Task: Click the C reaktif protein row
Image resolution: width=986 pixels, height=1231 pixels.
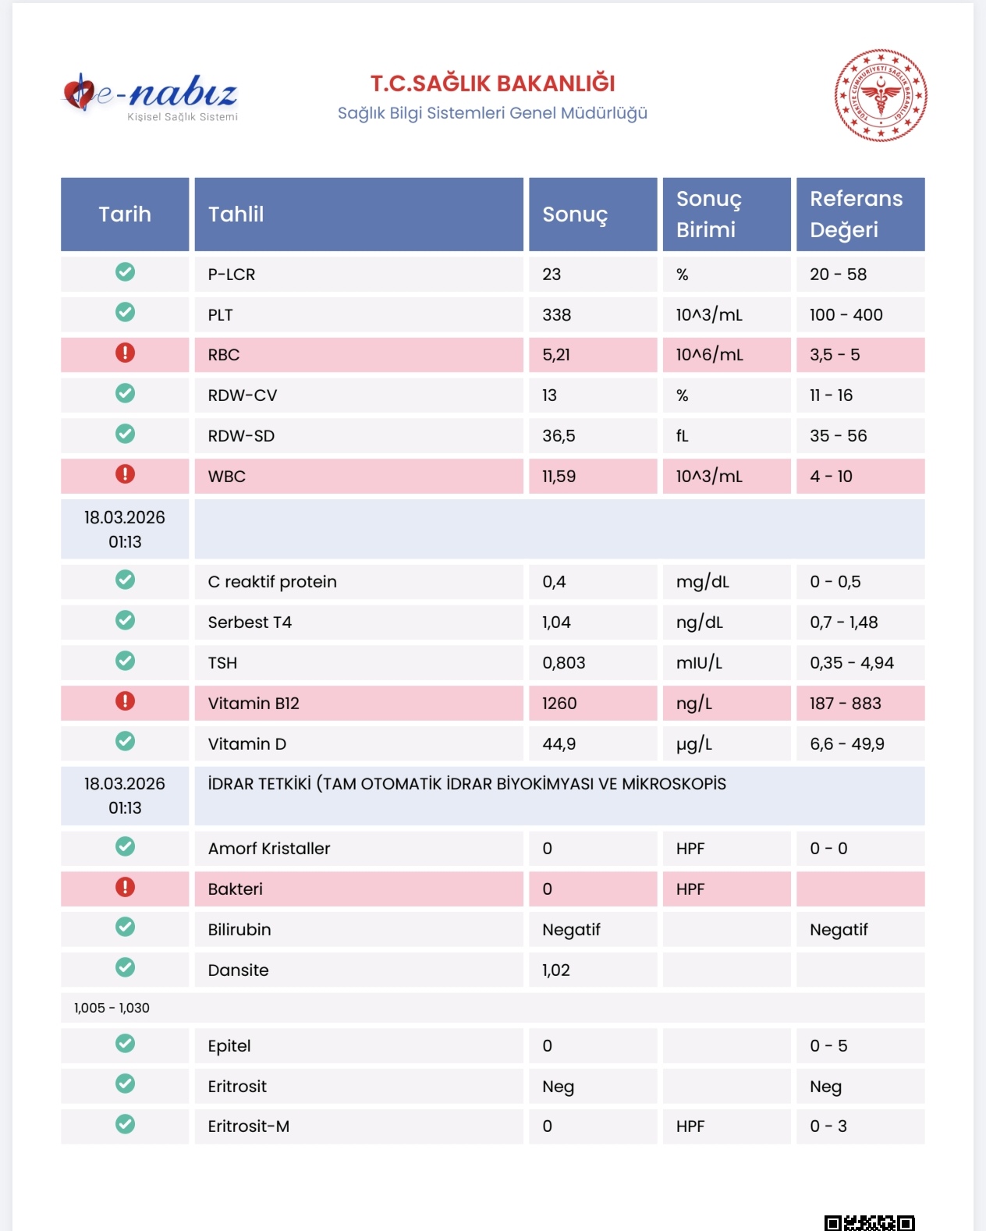Action: click(493, 582)
